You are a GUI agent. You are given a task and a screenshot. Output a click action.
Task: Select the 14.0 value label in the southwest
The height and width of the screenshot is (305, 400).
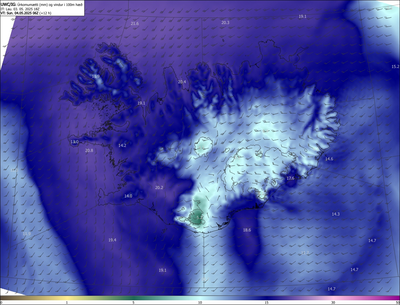(x=128, y=196)
